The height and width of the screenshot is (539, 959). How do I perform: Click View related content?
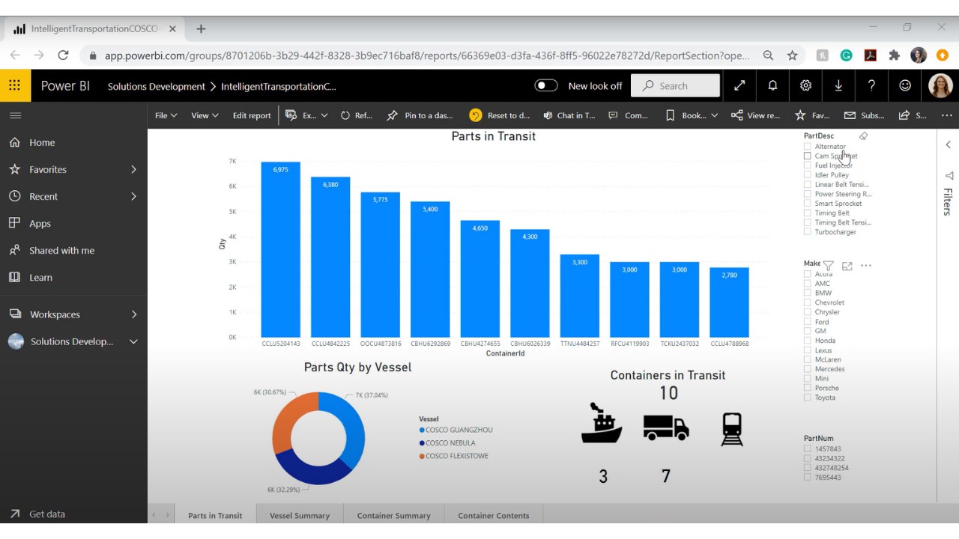click(755, 115)
